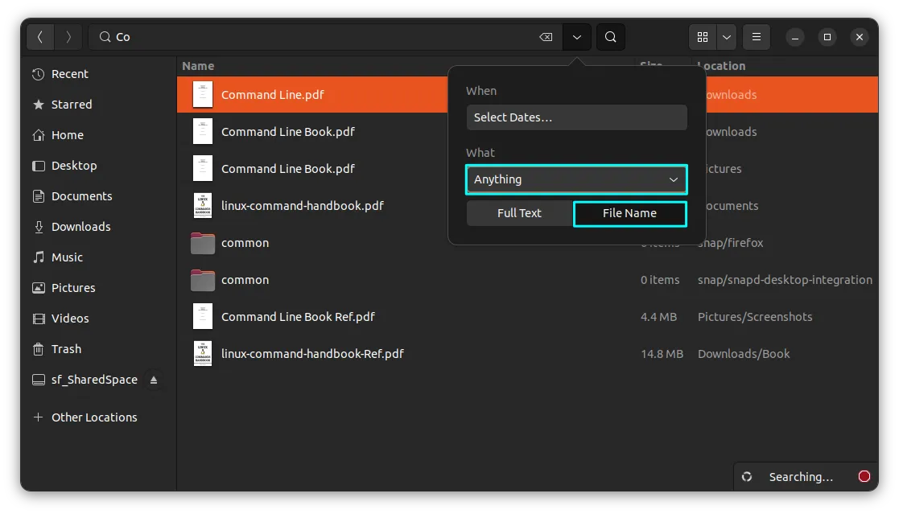Image resolution: width=899 pixels, height=514 pixels.
Task: Switch to grid view icon
Action: point(703,37)
